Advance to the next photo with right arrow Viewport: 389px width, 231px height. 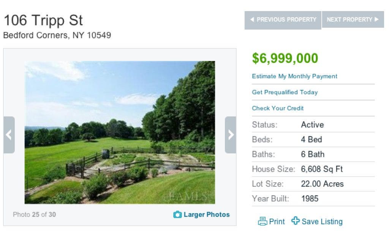(230, 135)
